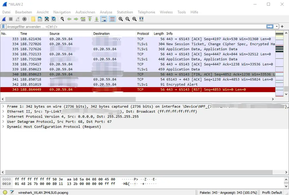Select packet 339 Application Data row
The image size is (289, 195).
(x=138, y=69)
